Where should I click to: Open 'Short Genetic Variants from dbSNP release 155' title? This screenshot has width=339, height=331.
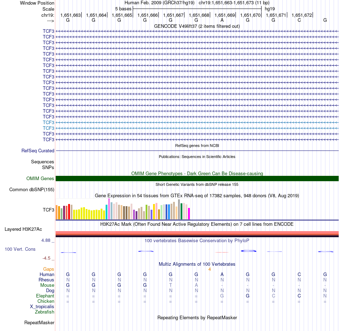click(197, 184)
